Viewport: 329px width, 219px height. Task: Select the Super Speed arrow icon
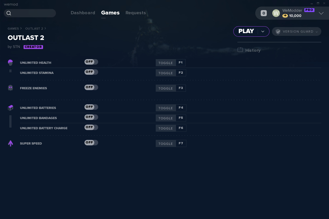tap(10, 143)
